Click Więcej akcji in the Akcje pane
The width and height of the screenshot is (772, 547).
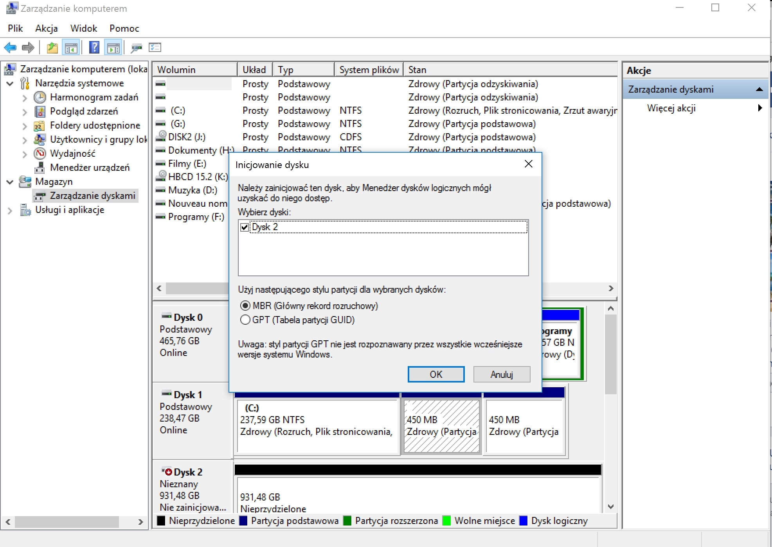671,108
